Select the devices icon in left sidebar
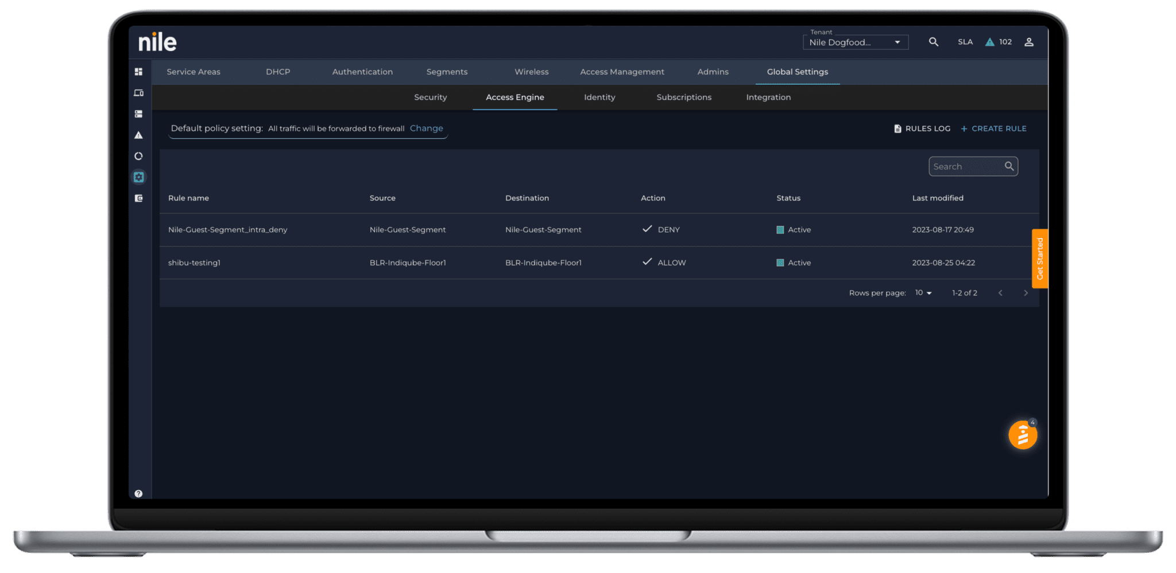Screen dimensions: 1176x573 coord(138,92)
